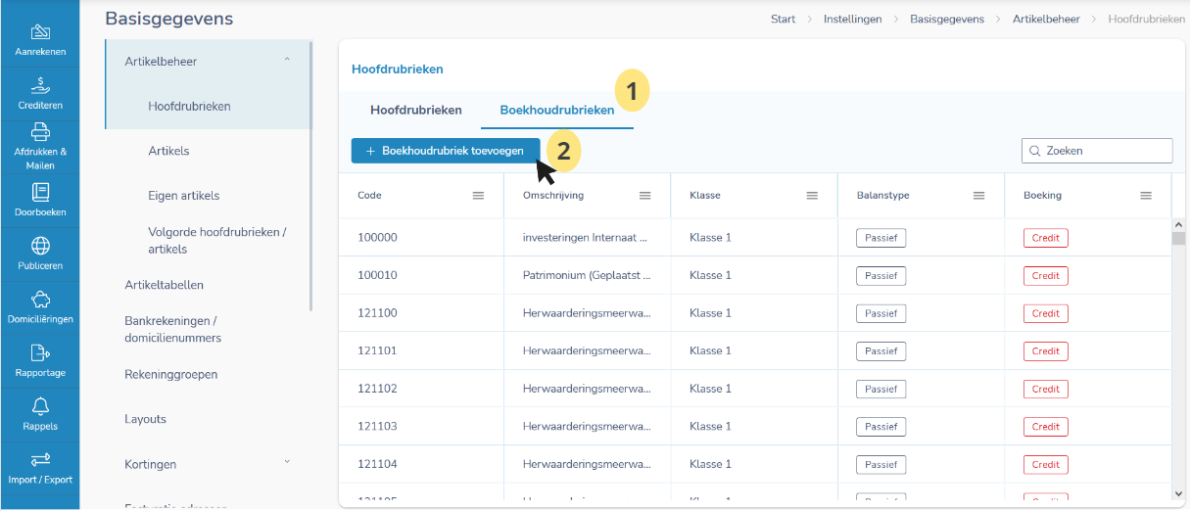Select Eigen artikels in the left menu
This screenshot has height=511, width=1190.
pyautogui.click(x=184, y=196)
